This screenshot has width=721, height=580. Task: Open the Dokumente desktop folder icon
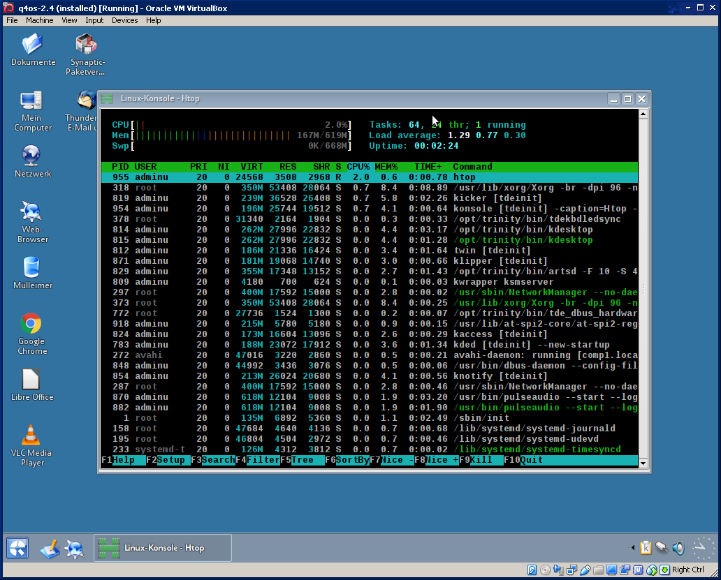click(33, 45)
